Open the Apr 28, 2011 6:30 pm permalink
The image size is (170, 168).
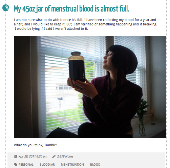coord(33,156)
